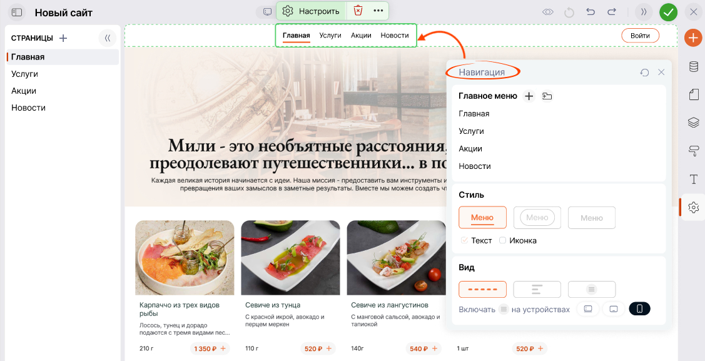705x361 pixels.
Task: Click the Настроить button
Action: [311, 11]
